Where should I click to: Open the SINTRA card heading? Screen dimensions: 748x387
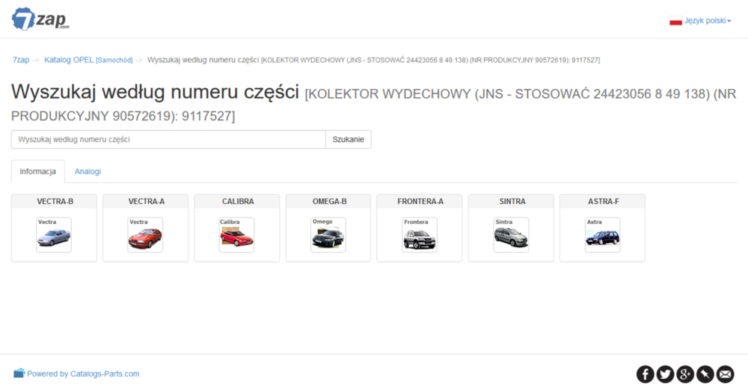[x=512, y=202]
